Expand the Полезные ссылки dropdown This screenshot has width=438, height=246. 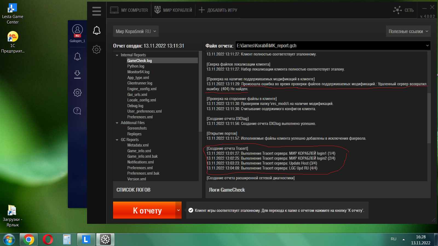pos(408,31)
